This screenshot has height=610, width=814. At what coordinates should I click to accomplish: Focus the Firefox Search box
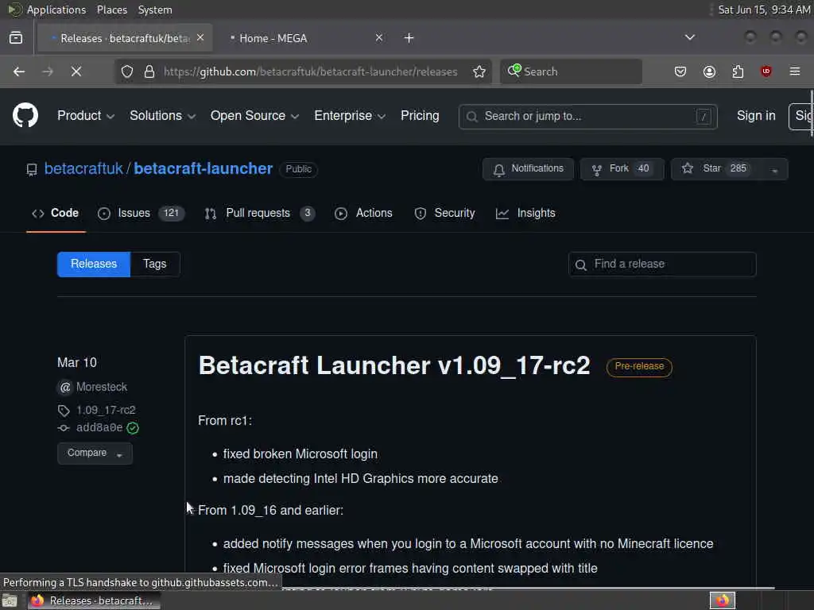pos(571,71)
